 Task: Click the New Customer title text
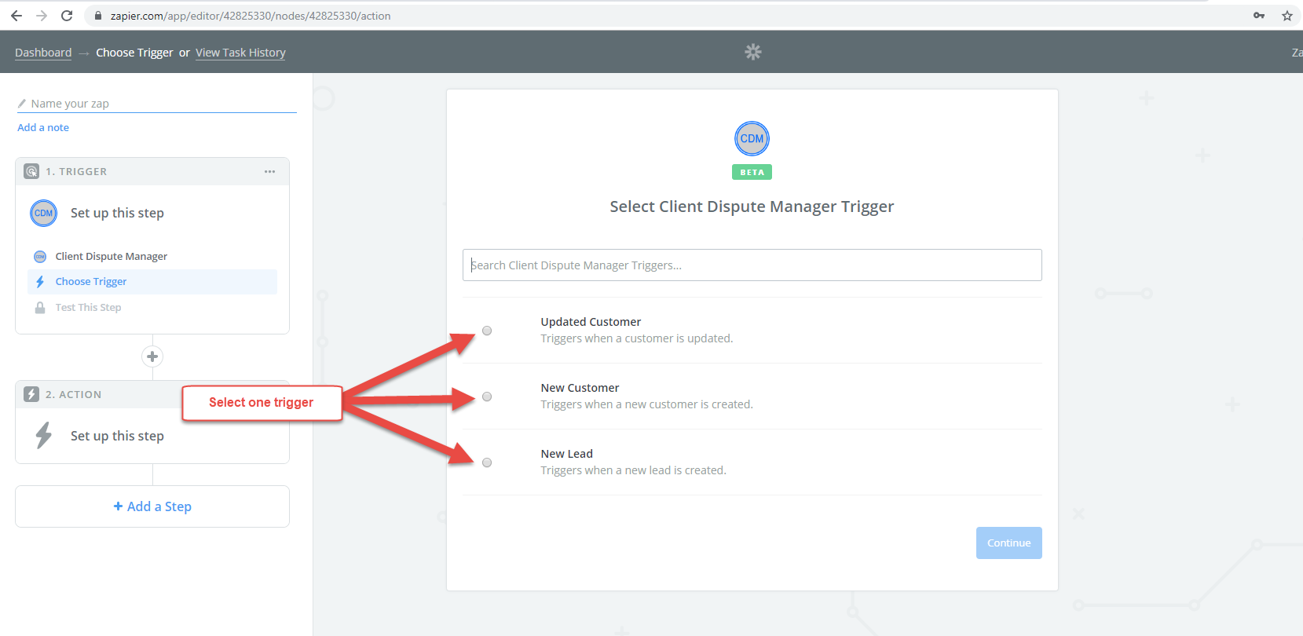pos(580,388)
